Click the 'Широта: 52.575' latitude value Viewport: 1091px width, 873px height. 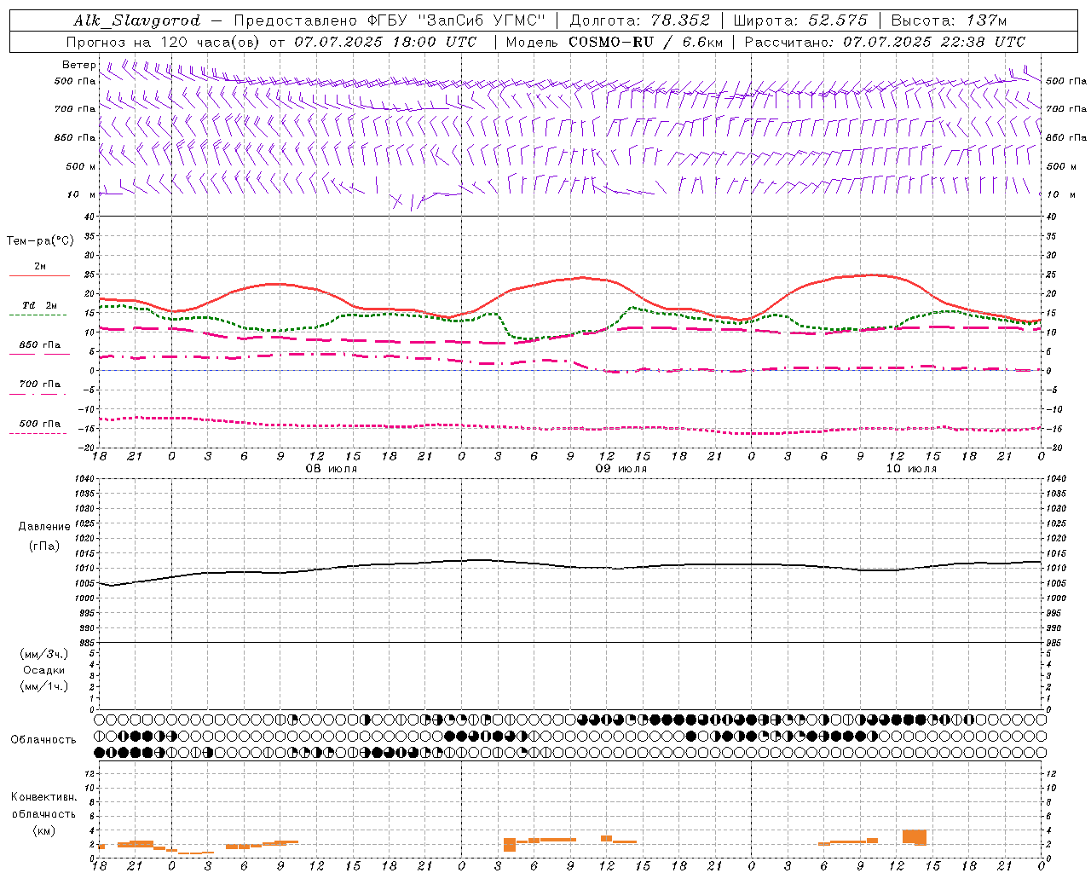coord(800,20)
